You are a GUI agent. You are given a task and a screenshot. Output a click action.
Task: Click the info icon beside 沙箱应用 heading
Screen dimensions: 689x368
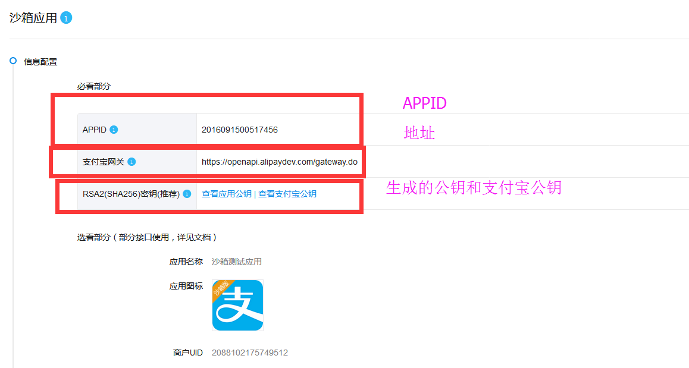[x=66, y=18]
